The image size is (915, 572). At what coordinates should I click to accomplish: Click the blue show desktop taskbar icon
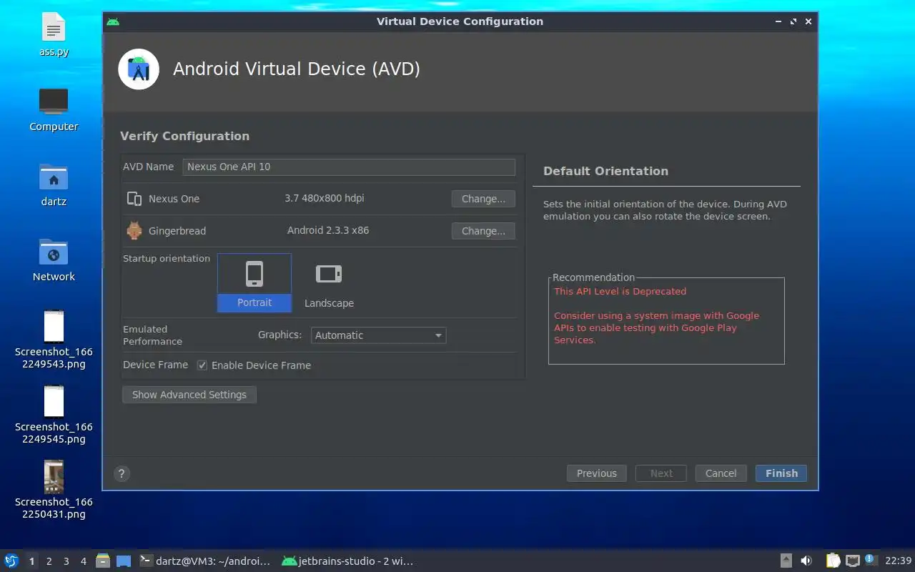click(x=124, y=561)
